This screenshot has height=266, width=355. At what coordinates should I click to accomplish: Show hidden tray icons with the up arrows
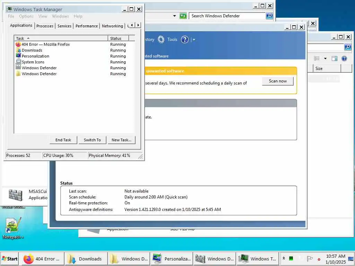coord(284,258)
